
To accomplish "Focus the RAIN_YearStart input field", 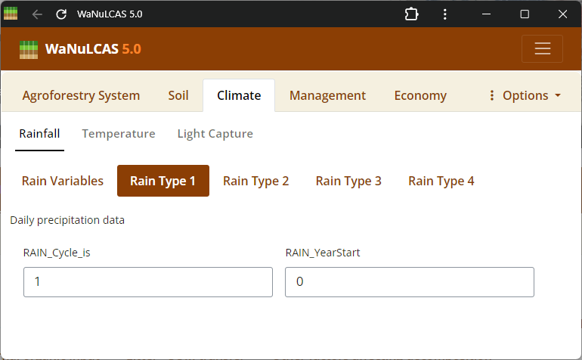I will (409, 281).
